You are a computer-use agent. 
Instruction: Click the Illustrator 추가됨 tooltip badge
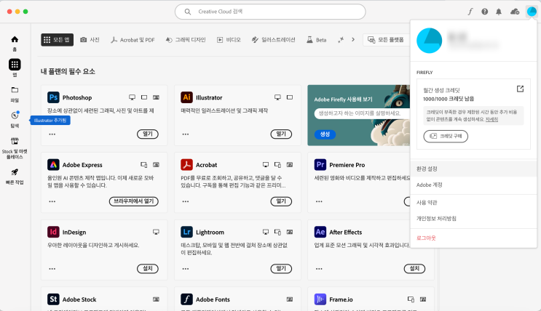click(x=50, y=120)
